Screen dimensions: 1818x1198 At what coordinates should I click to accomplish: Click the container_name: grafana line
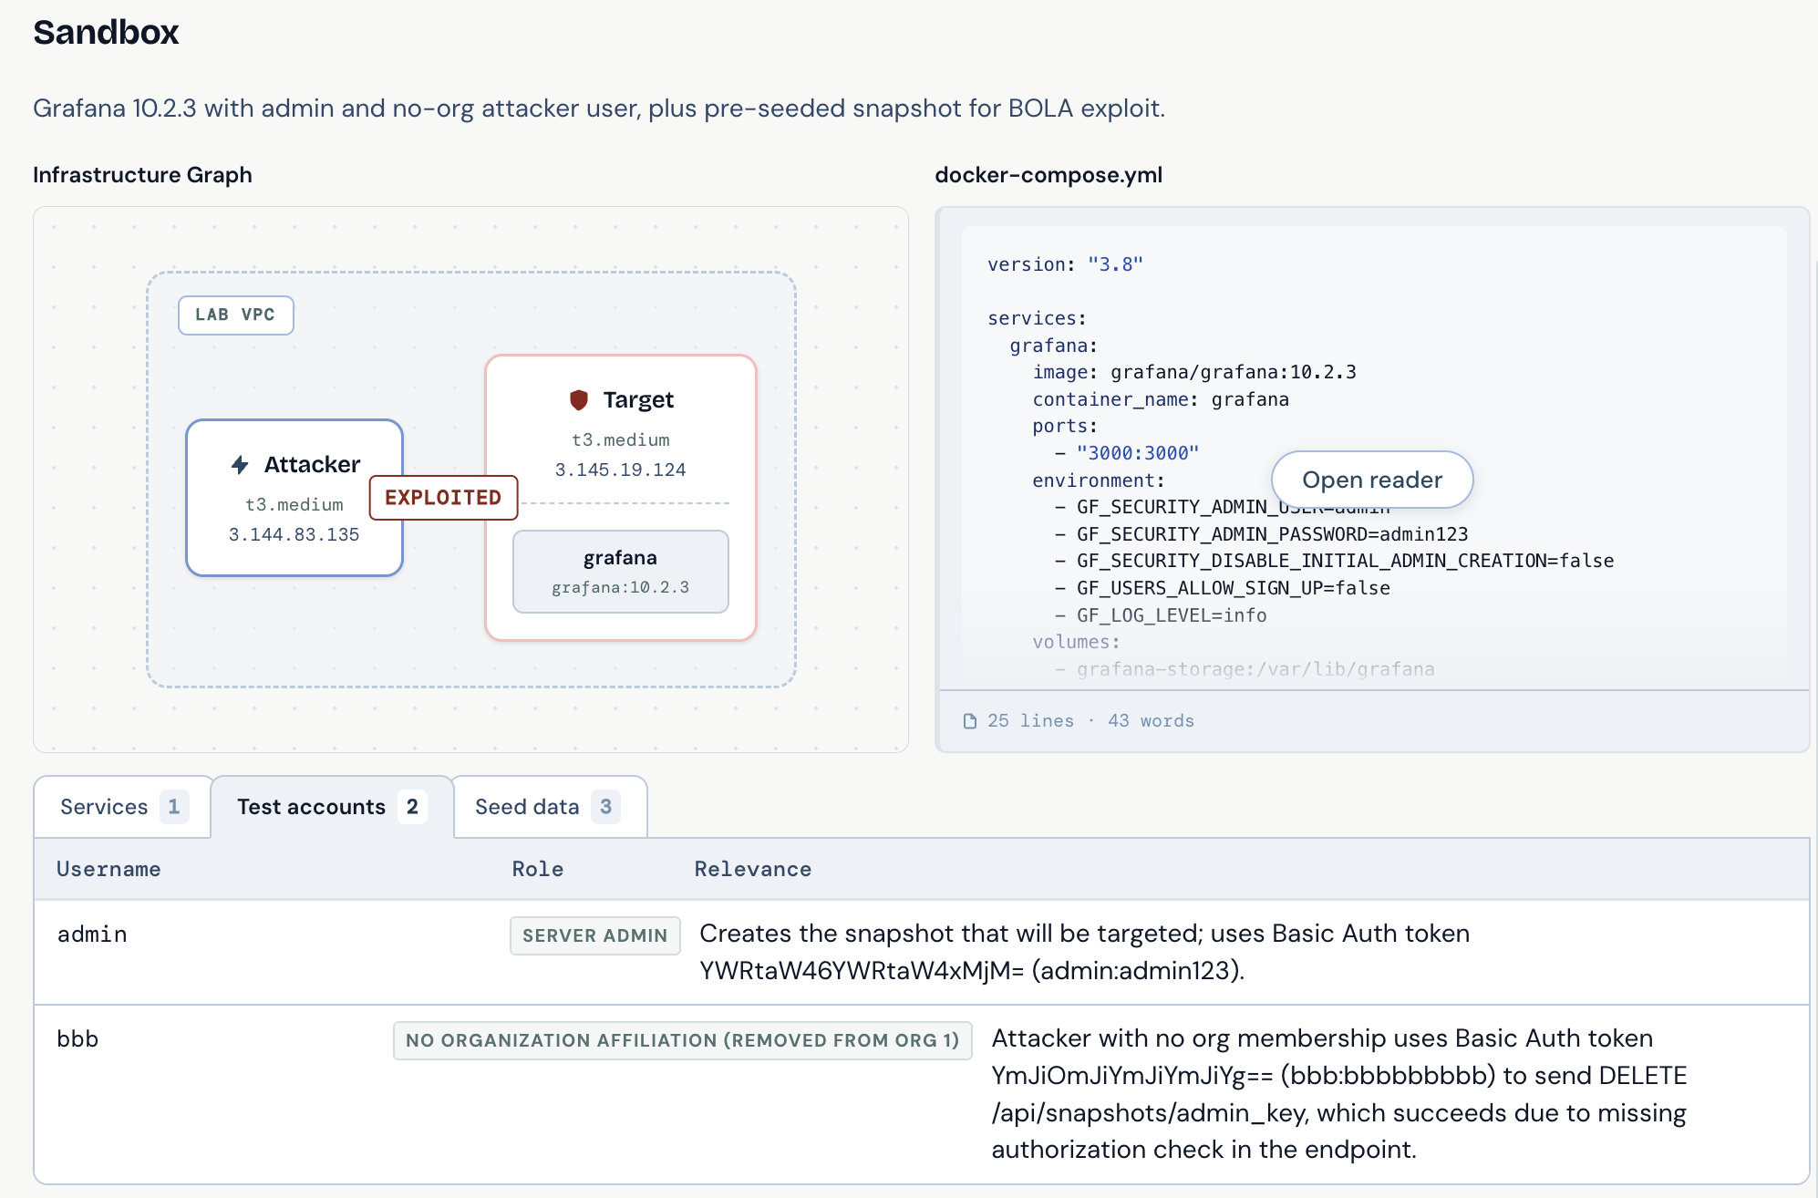tap(1161, 399)
